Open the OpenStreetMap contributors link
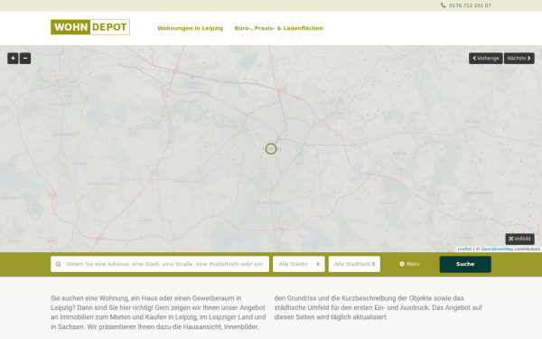 (x=497, y=250)
